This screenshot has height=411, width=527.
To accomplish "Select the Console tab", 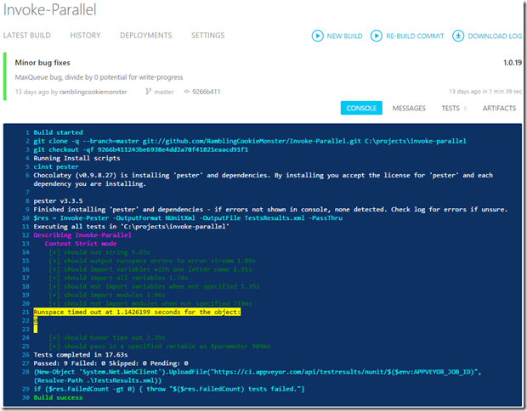I will click(361, 108).
